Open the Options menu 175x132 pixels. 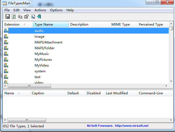click(x=56, y=10)
